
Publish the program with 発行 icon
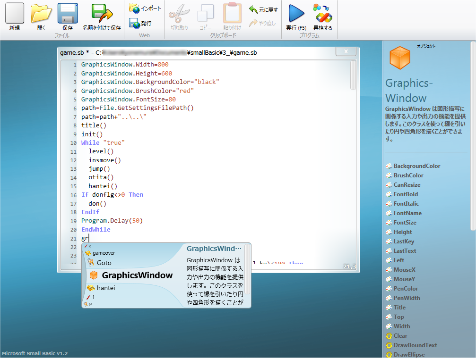click(x=140, y=23)
